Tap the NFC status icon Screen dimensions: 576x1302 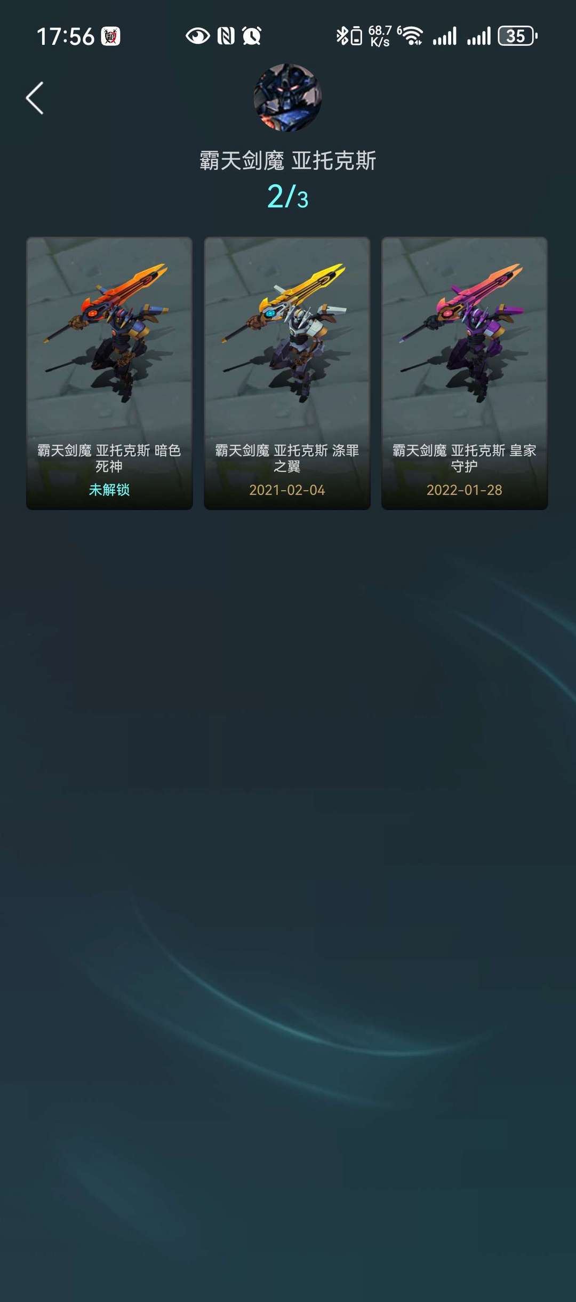click(x=226, y=36)
